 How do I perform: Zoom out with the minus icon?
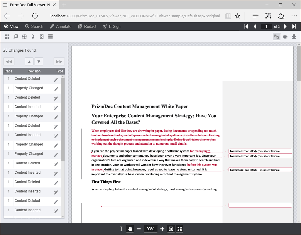coord(139,229)
